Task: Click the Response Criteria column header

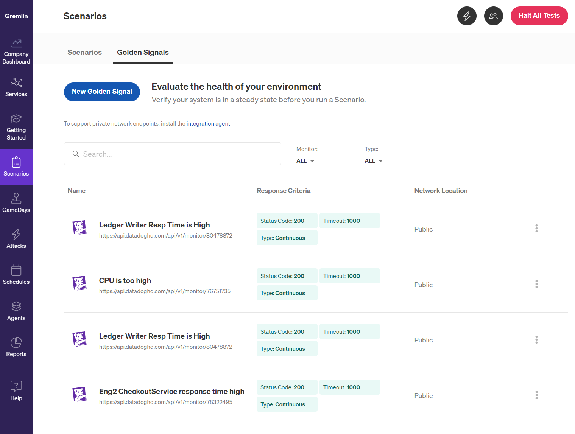Action: (x=284, y=191)
